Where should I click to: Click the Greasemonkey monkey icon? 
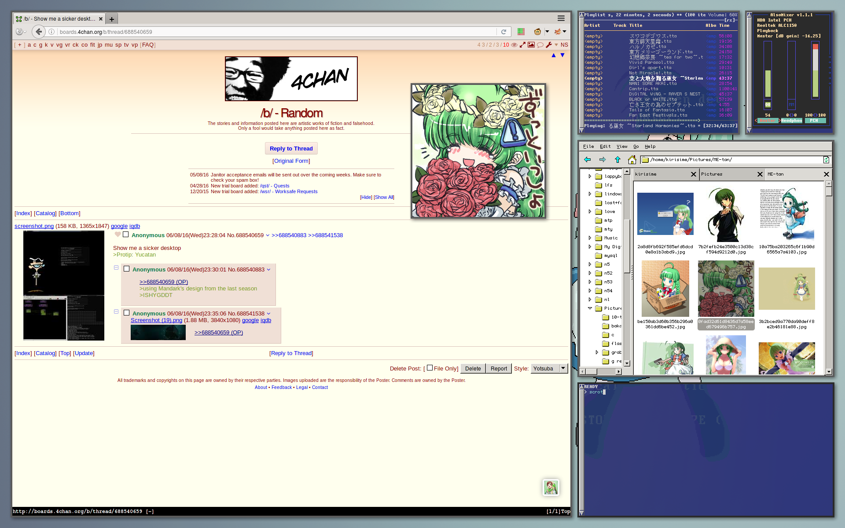(x=537, y=32)
